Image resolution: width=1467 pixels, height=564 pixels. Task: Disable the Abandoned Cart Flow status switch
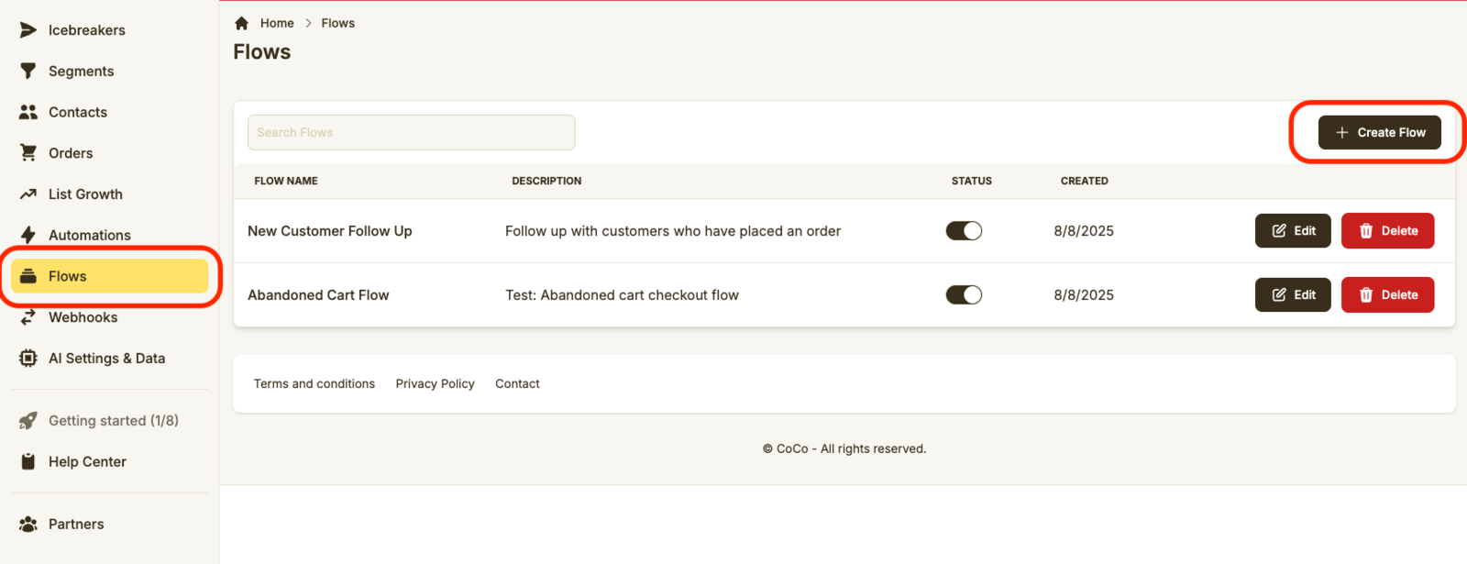point(964,295)
